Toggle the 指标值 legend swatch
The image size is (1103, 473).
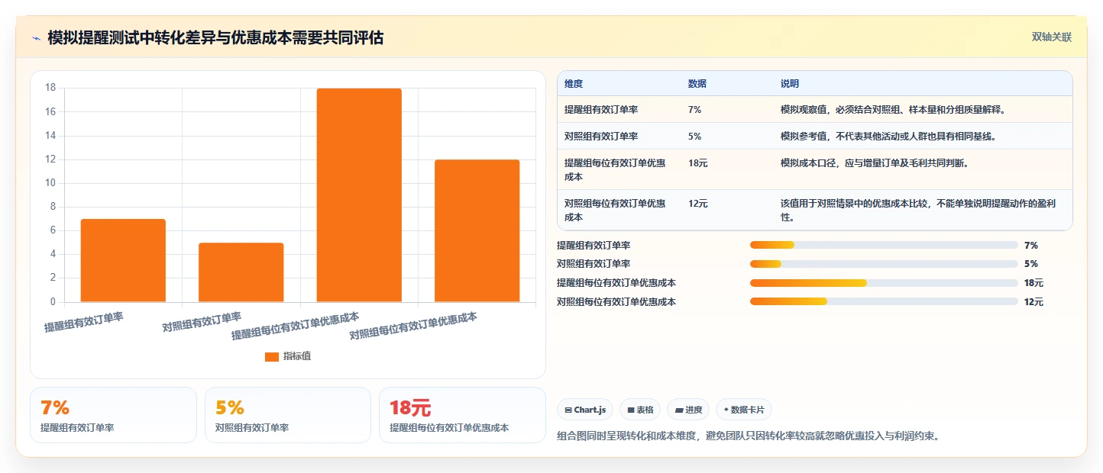click(x=272, y=356)
